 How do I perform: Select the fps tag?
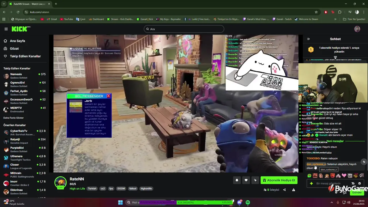(x=111, y=189)
